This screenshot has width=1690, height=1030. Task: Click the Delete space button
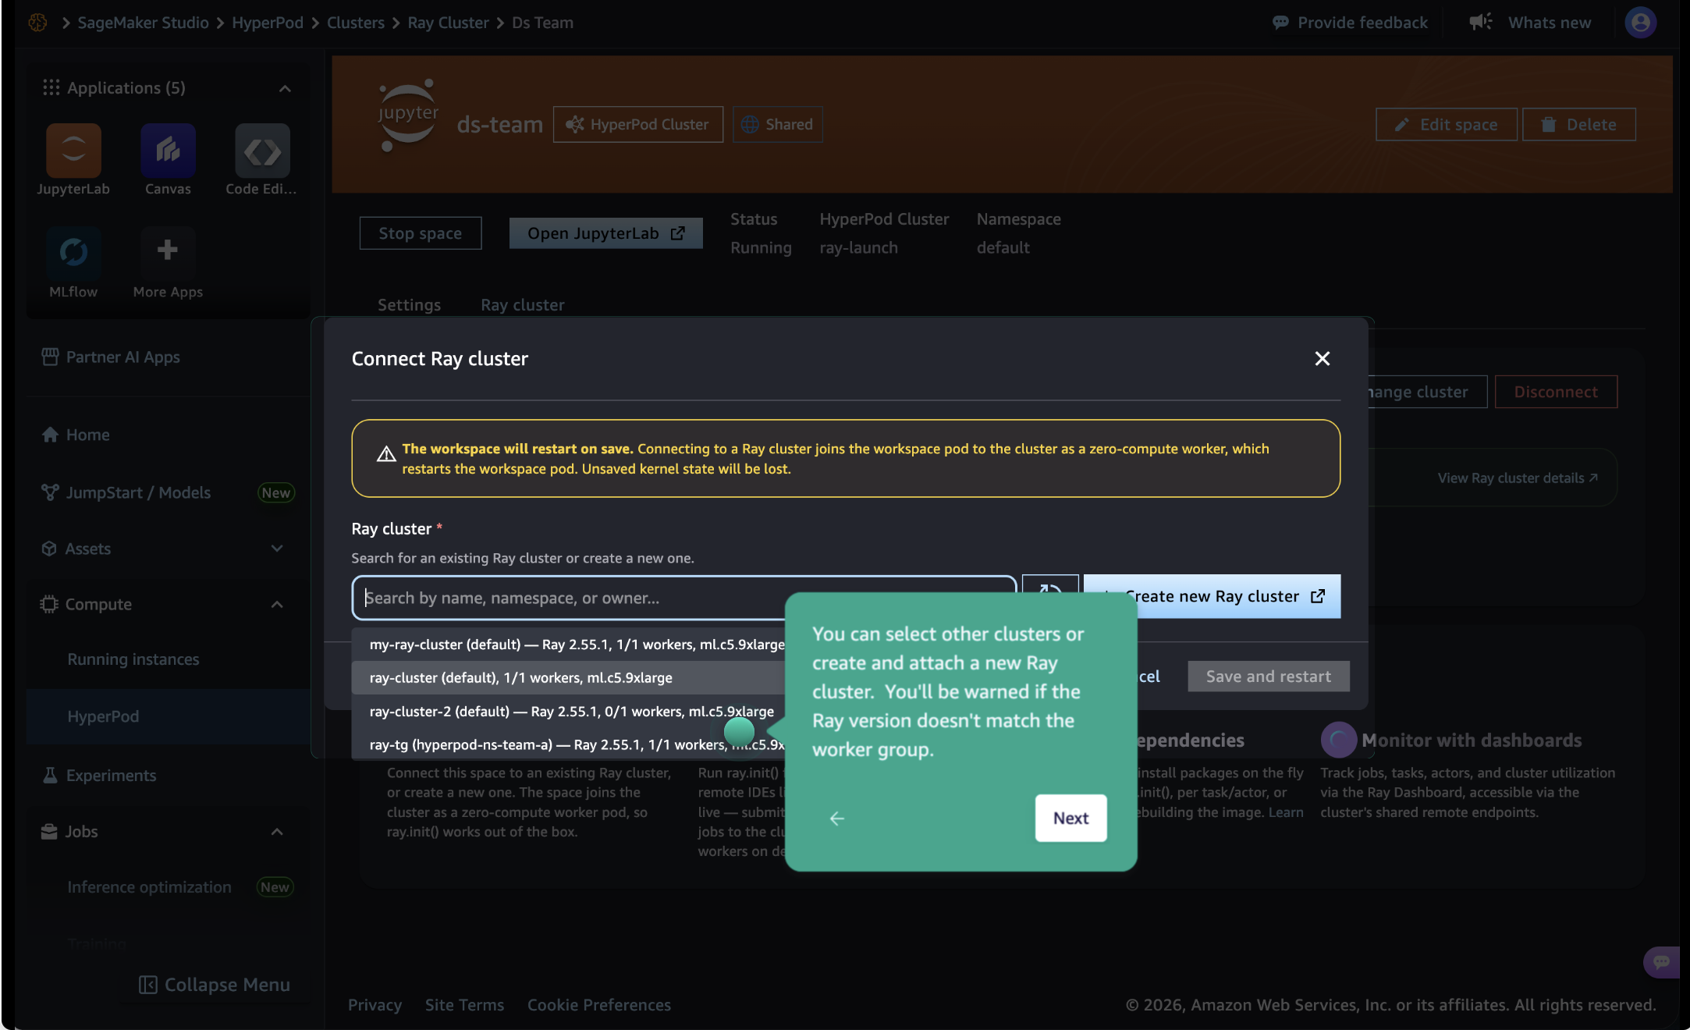pyautogui.click(x=1578, y=125)
